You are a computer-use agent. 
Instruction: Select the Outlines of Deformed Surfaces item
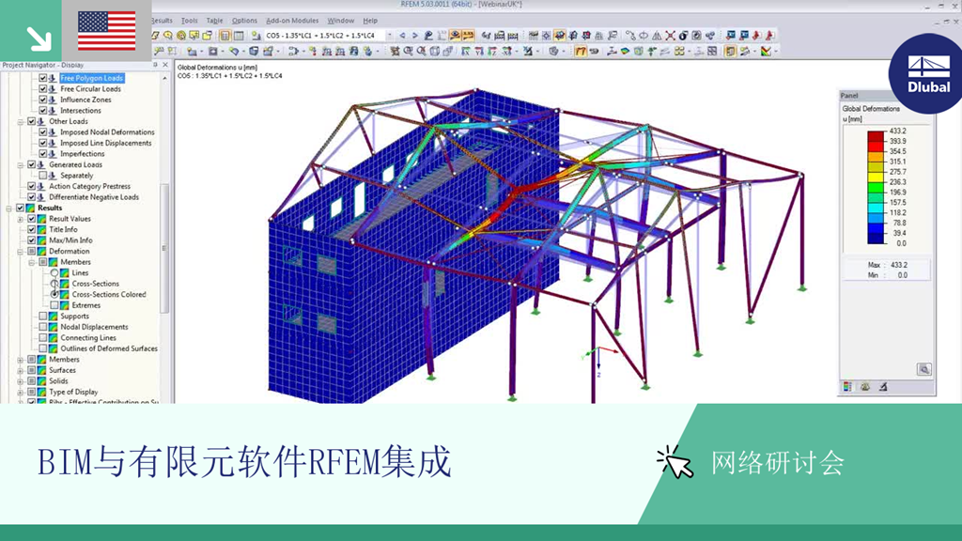pyautogui.click(x=109, y=348)
